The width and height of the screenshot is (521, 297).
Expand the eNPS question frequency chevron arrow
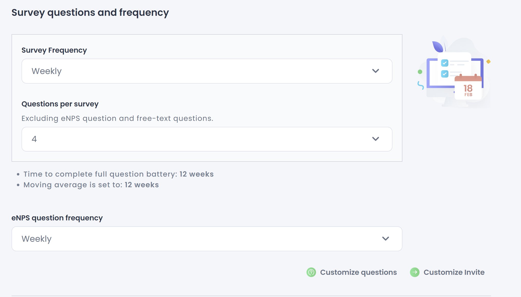[x=385, y=239]
